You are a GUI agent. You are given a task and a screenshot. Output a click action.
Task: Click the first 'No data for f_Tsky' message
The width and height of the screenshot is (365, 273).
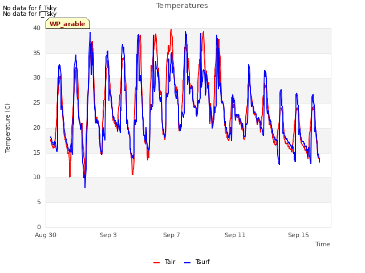[30, 8]
